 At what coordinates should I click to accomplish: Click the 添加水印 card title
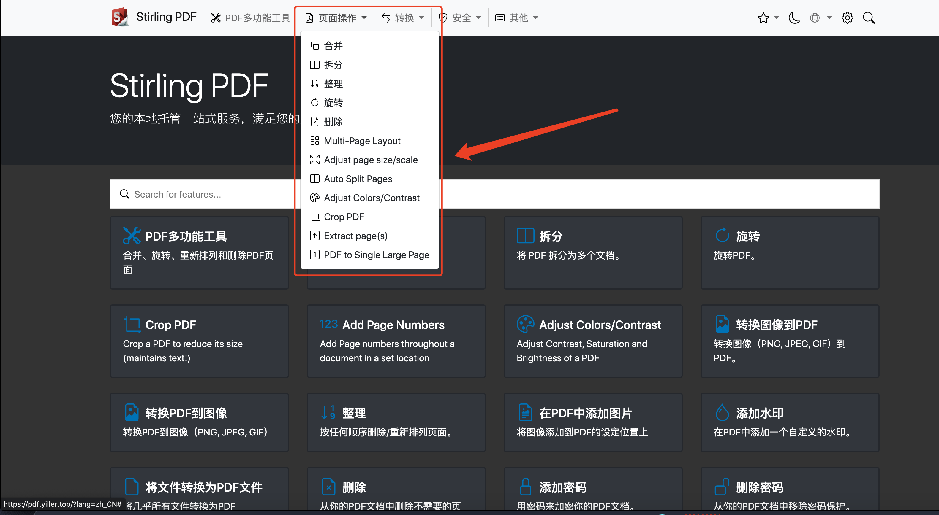click(x=759, y=413)
